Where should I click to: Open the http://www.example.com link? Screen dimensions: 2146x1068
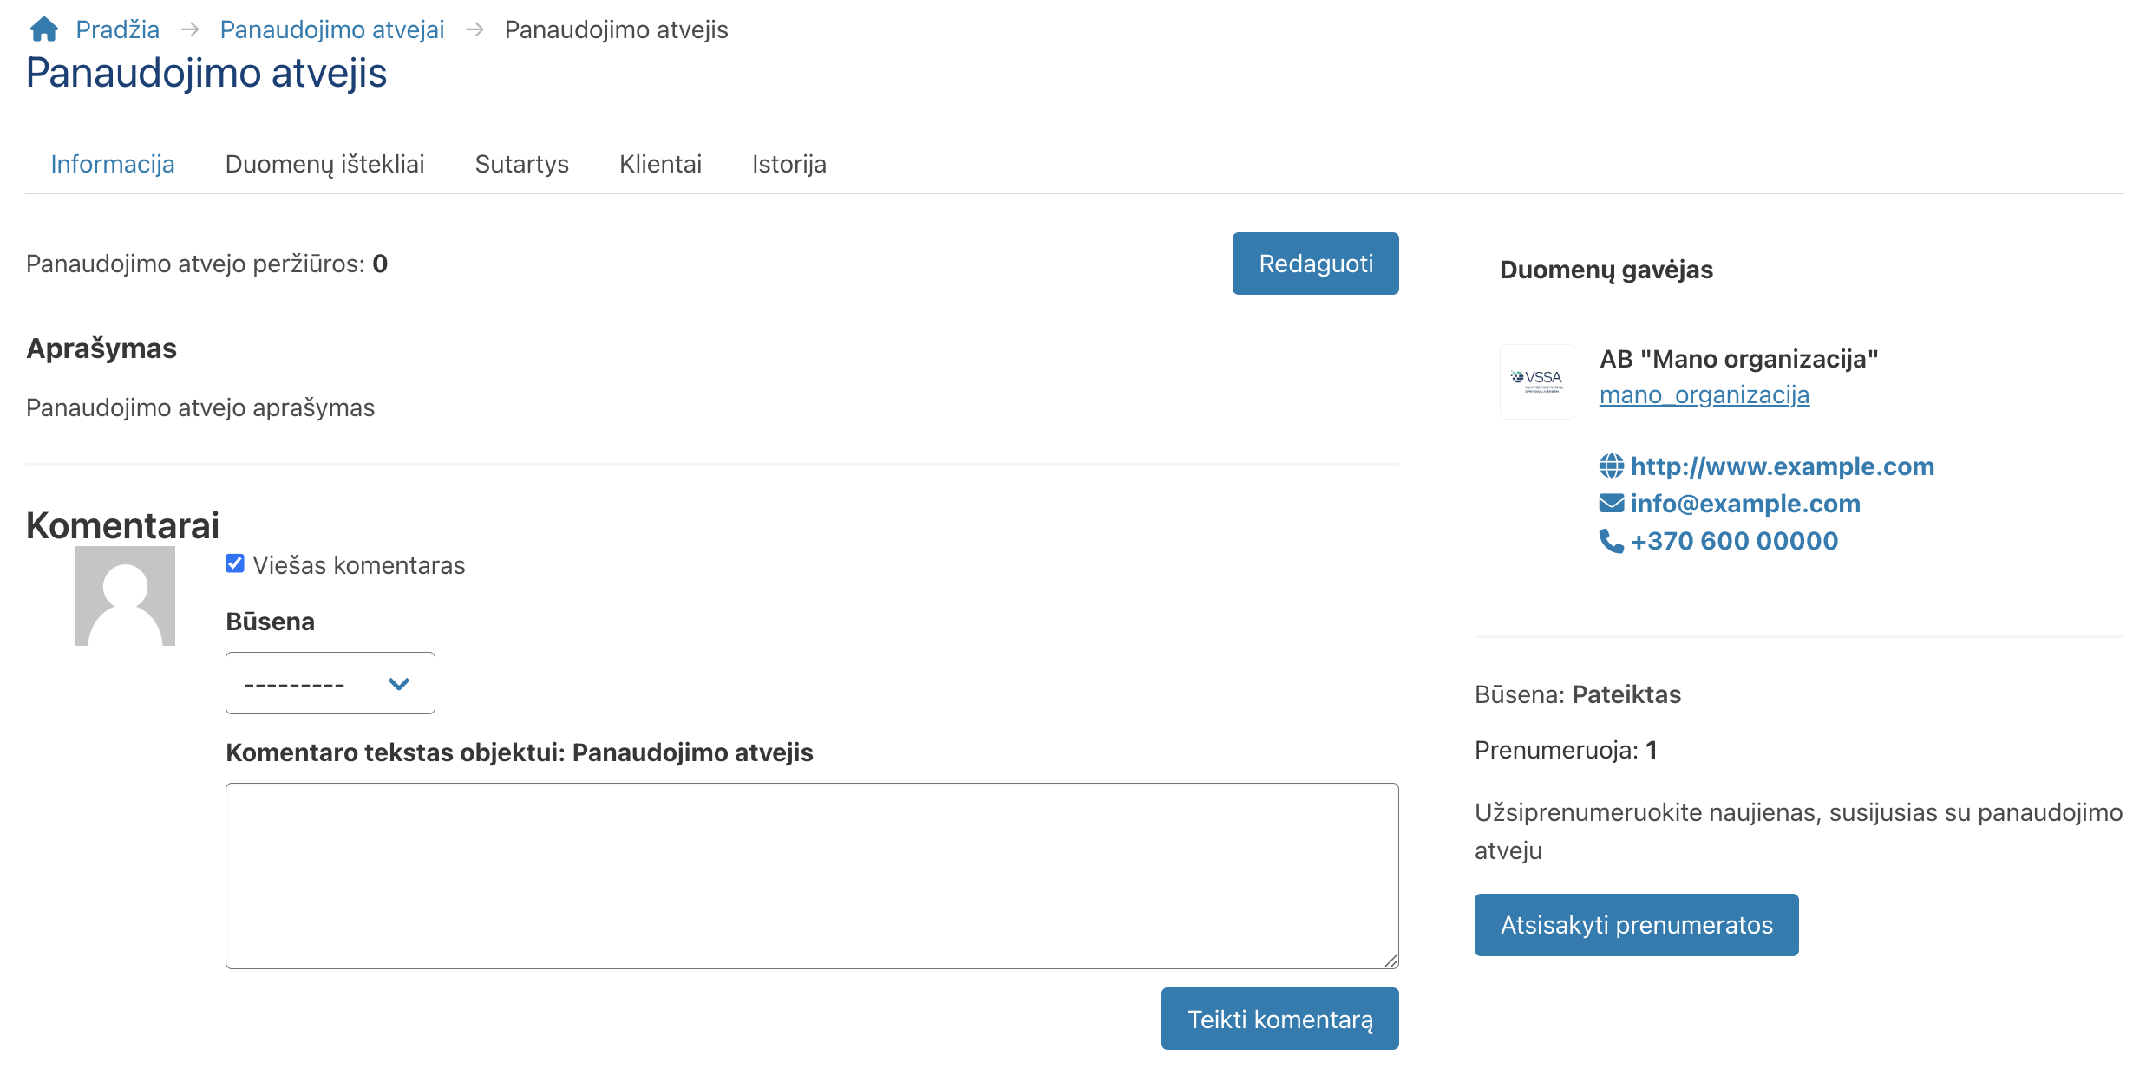point(1782,466)
